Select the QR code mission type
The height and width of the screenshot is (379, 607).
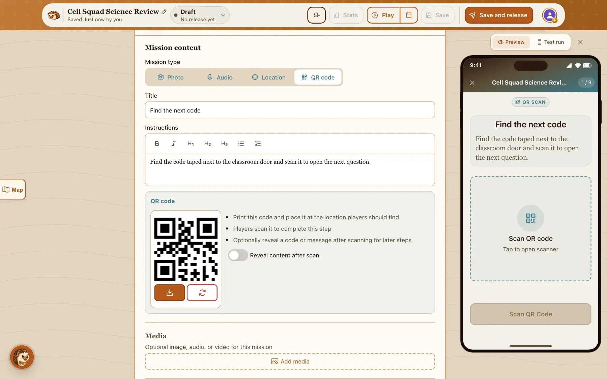[x=318, y=77]
